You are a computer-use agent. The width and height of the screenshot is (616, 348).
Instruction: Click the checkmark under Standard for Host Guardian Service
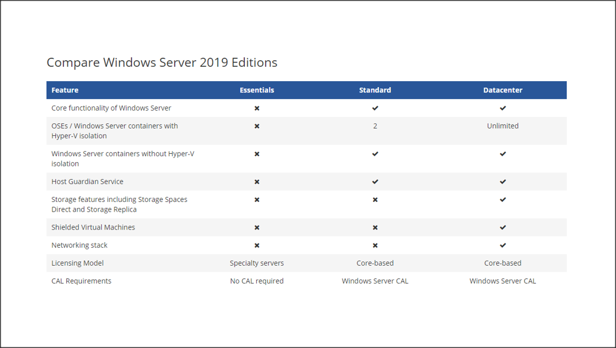(375, 182)
